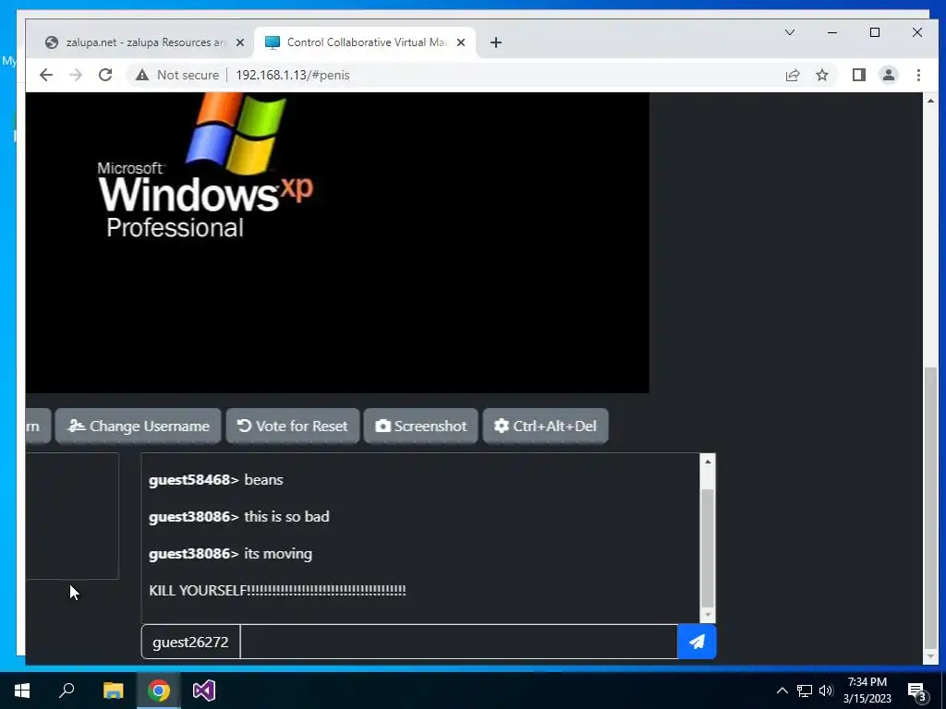Open the notification center icon
Screen dimensions: 946x709
tap(917, 691)
